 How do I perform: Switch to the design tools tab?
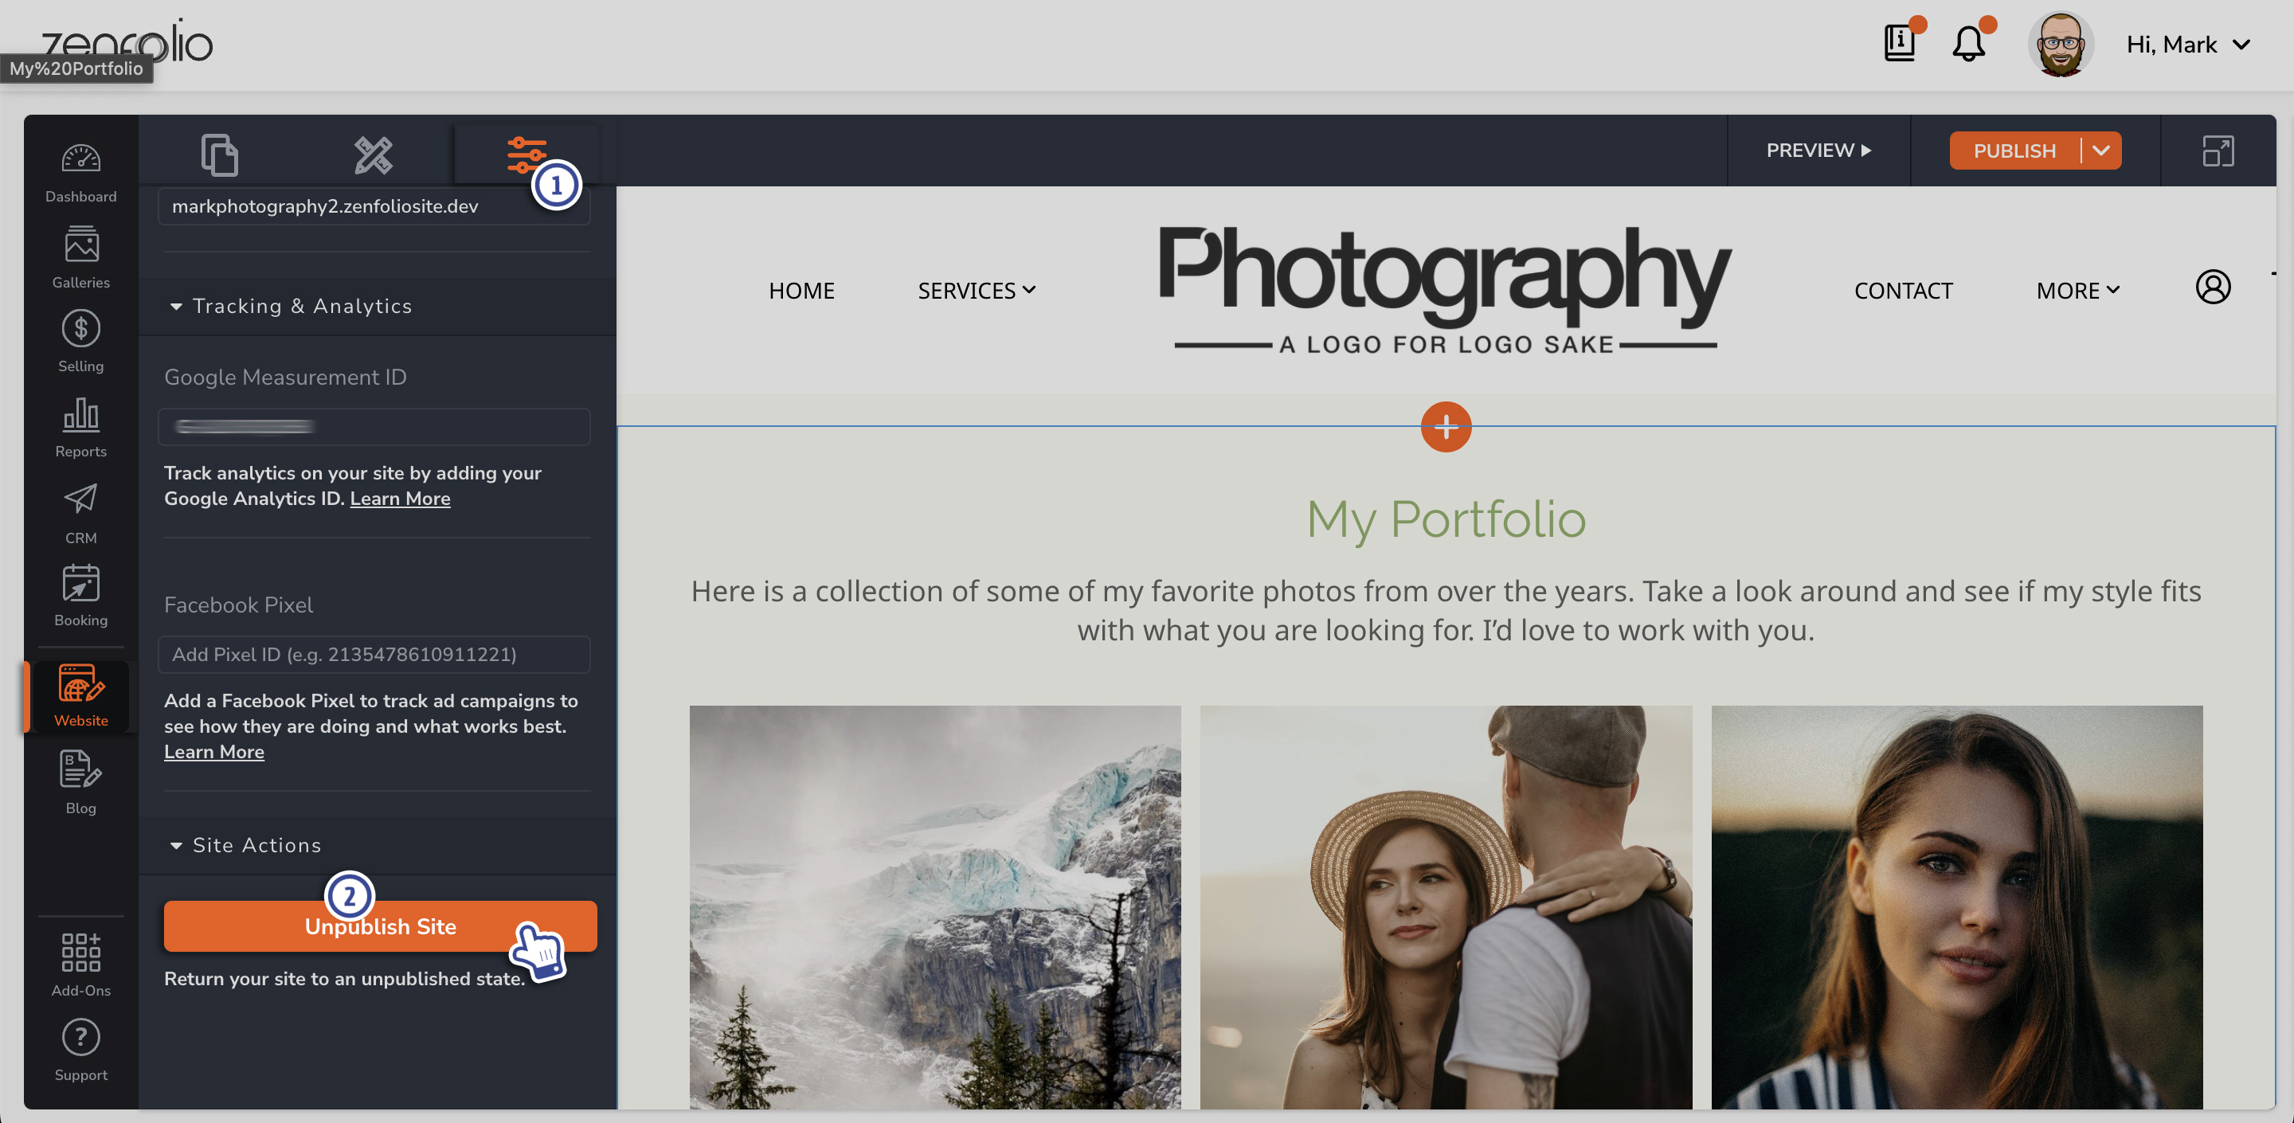[x=373, y=154]
